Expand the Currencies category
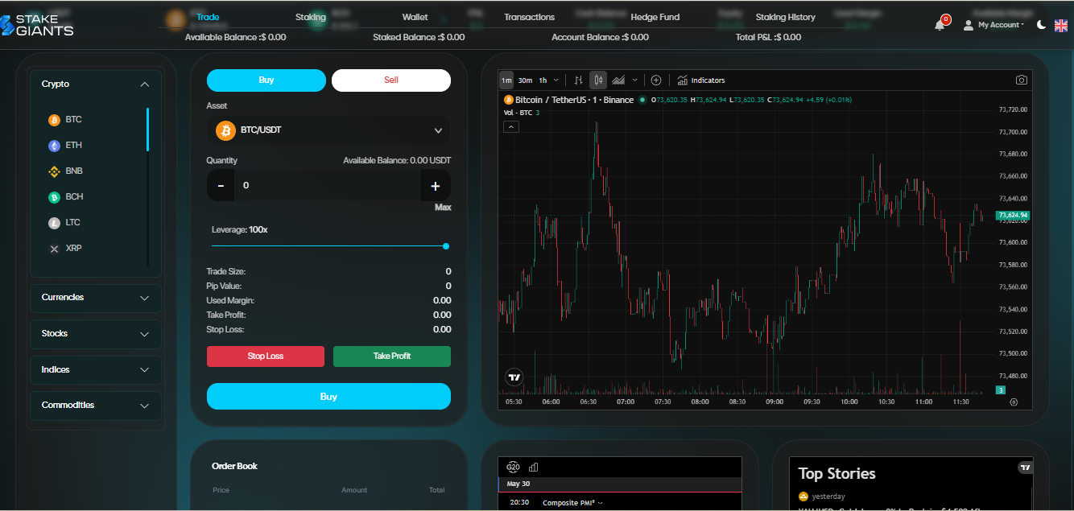The width and height of the screenshot is (1074, 511). click(96, 298)
